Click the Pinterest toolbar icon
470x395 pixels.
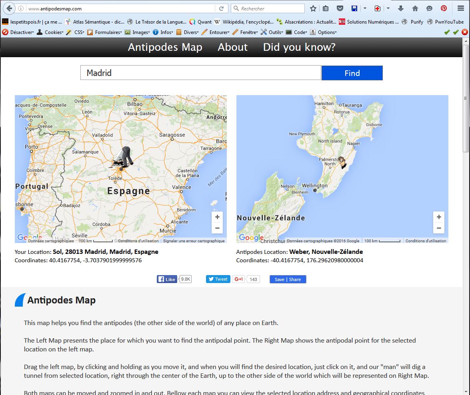pyautogui.click(x=444, y=8)
